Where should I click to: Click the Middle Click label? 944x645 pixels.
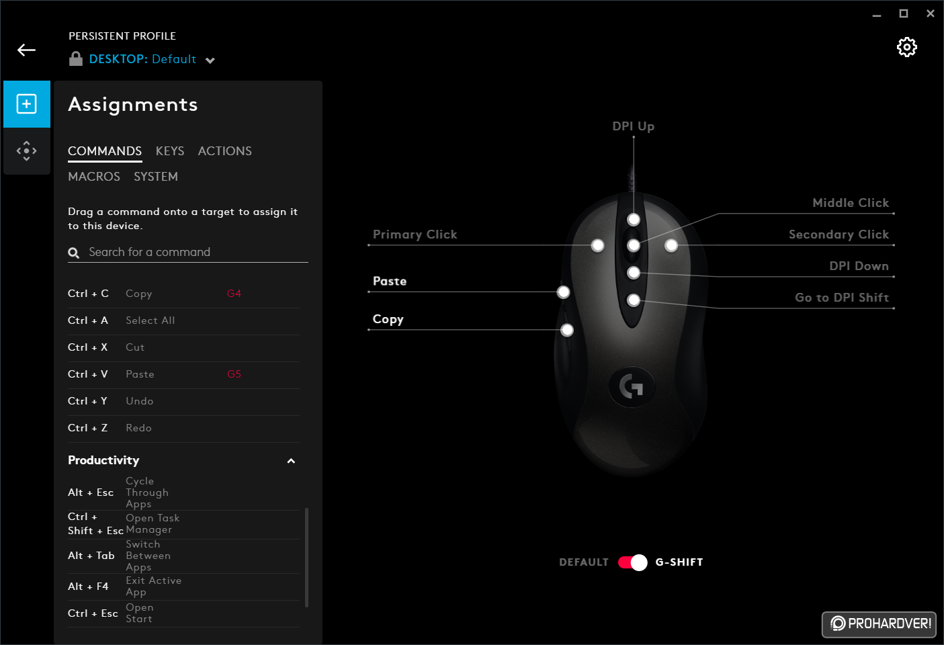[x=851, y=203]
